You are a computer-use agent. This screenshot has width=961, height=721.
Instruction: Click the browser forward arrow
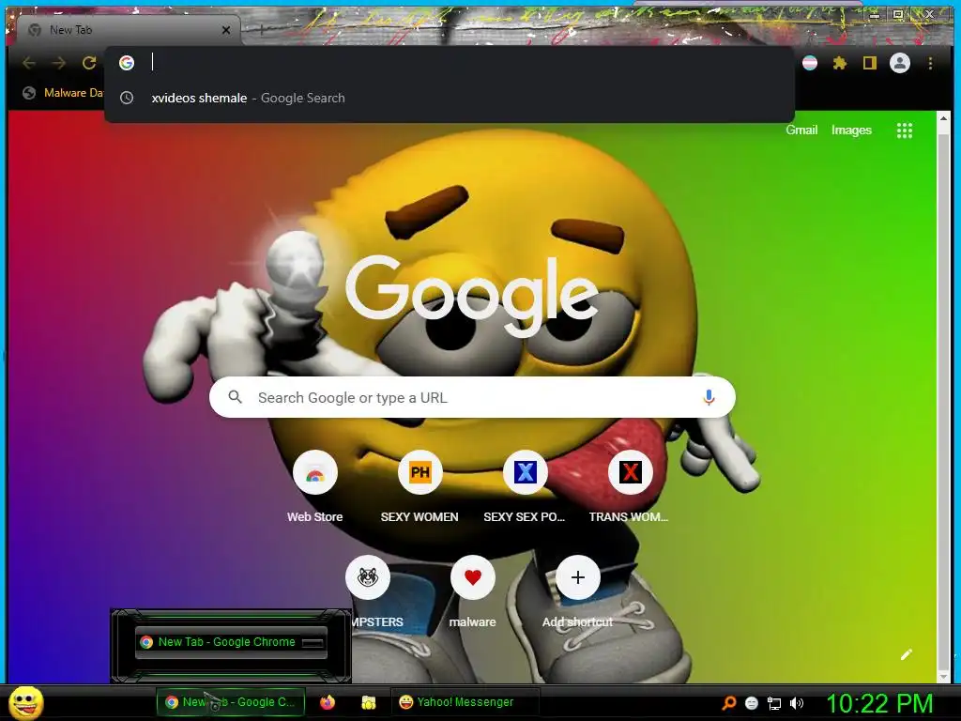pos(59,63)
